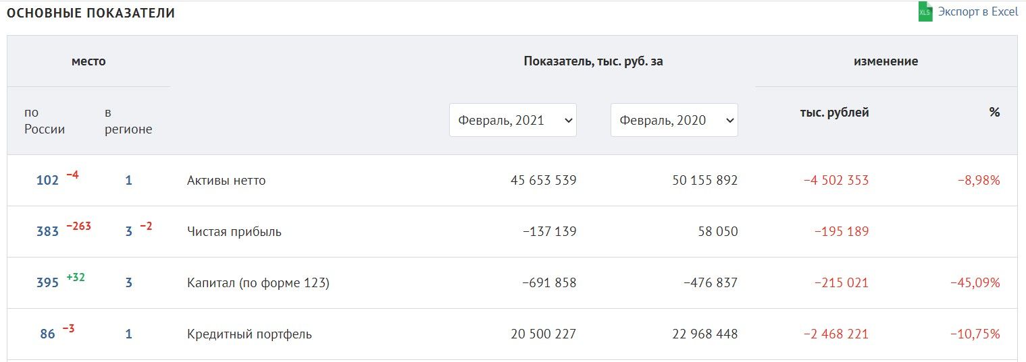
Task: Click the 'Основные показатели' section heading
Action: 91,13
